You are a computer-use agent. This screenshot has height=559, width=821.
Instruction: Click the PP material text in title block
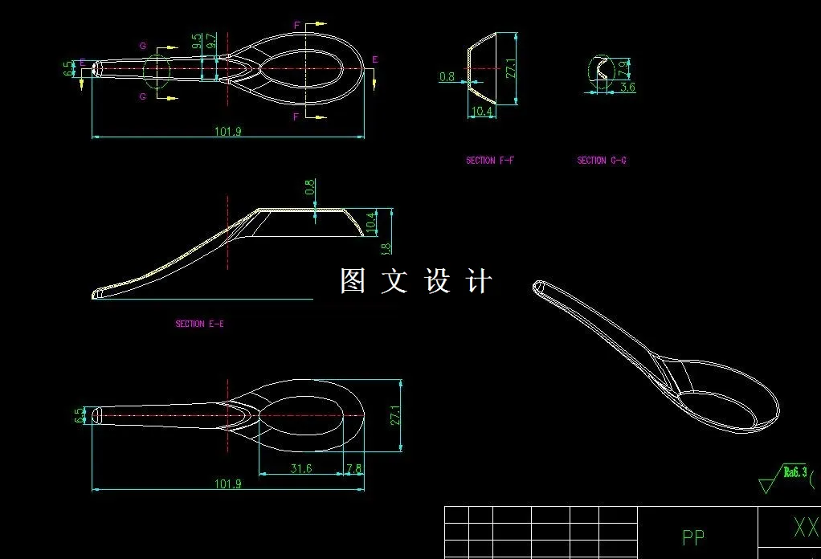coord(693,537)
